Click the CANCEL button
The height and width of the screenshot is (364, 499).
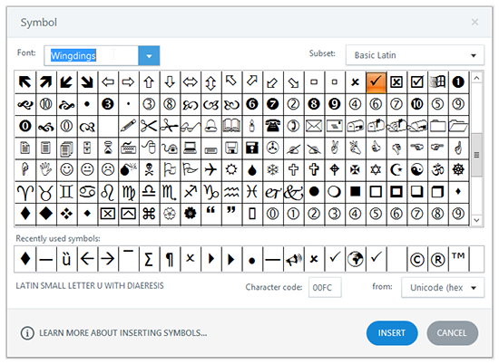tap(452, 333)
